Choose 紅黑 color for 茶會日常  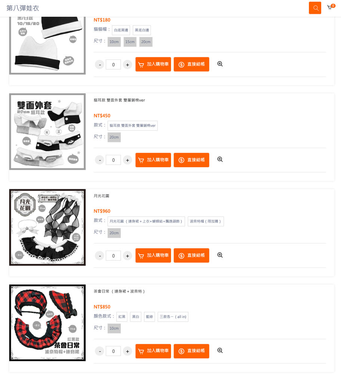click(x=122, y=317)
